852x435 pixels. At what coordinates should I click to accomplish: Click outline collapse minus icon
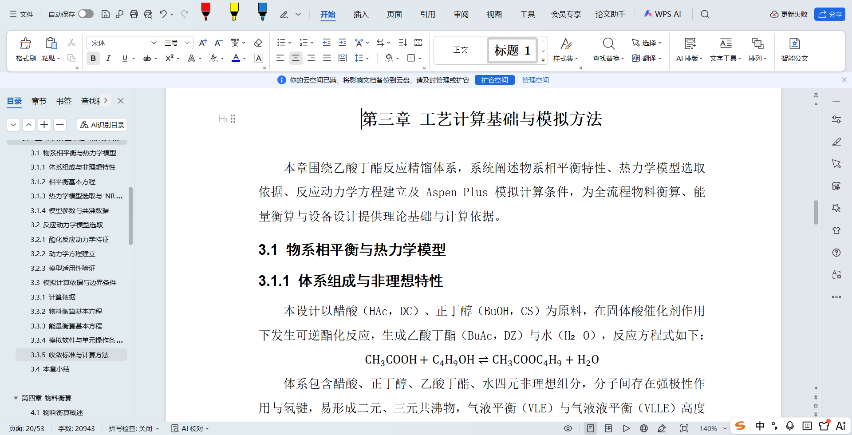(x=60, y=125)
